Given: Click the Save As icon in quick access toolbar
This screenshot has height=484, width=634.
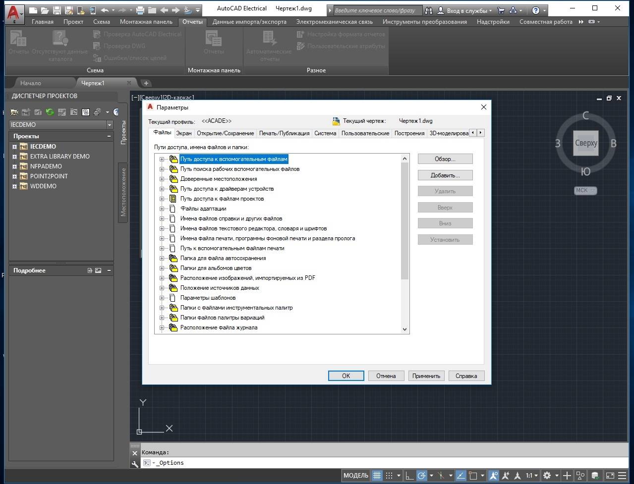Looking at the screenshot, I should point(69,10).
